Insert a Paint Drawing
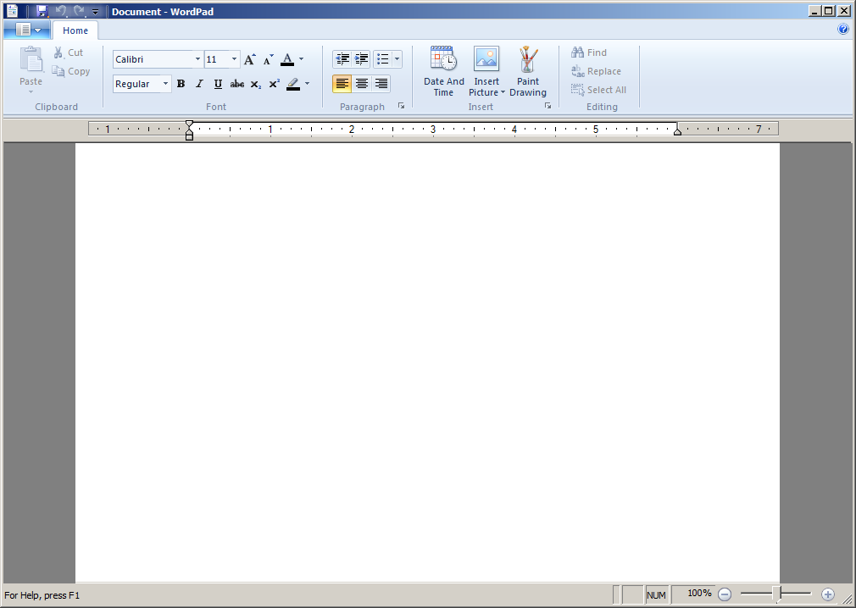Image resolution: width=856 pixels, height=608 pixels. [528, 71]
